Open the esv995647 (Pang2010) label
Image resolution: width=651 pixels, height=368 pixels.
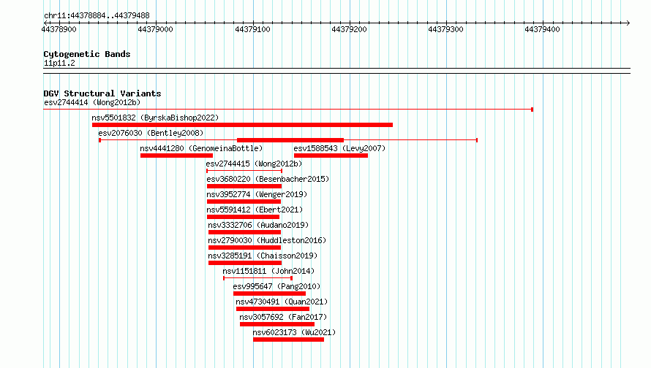tap(276, 286)
